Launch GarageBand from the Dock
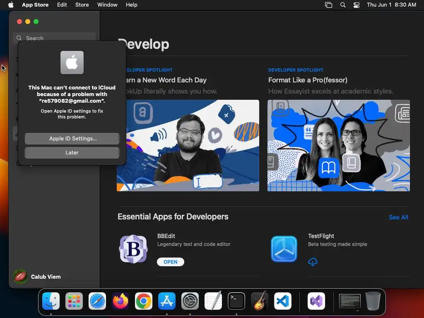The width and height of the screenshot is (424, 318). click(260, 301)
